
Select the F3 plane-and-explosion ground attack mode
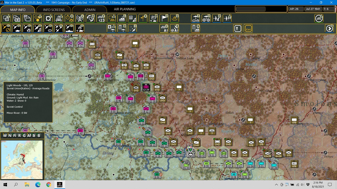click(x=27, y=29)
